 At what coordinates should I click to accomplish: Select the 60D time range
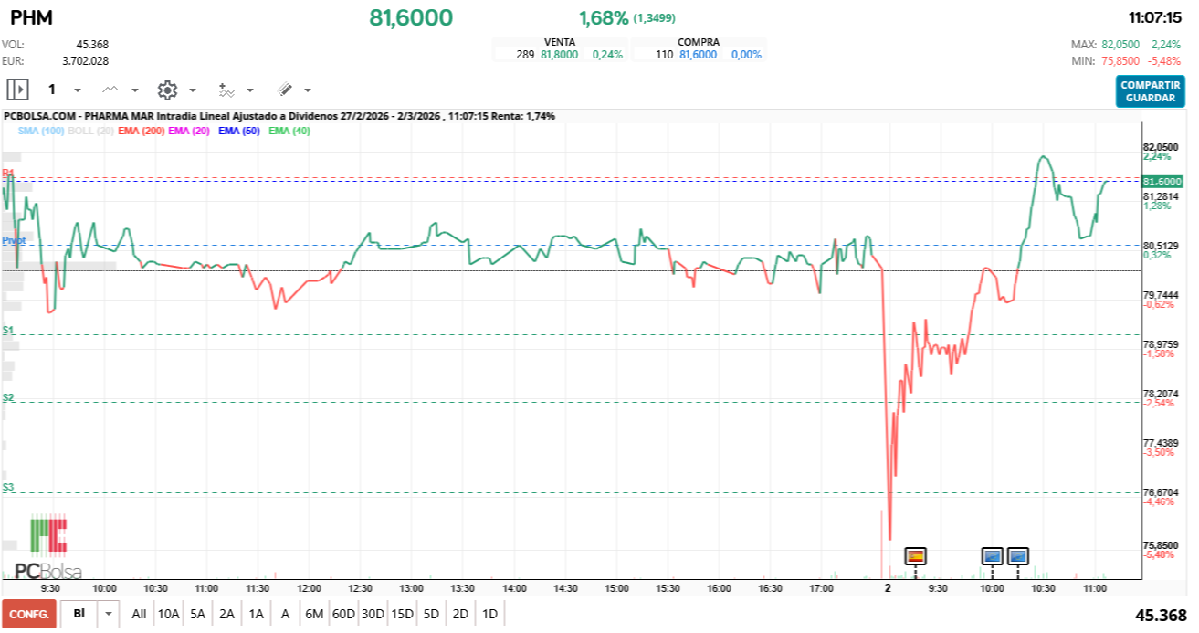tap(343, 614)
